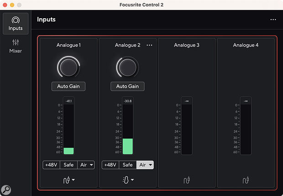Image resolution: width=283 pixels, height=196 pixels.
Task: Close the Focusrite Control 2 window
Action: (5, 5)
